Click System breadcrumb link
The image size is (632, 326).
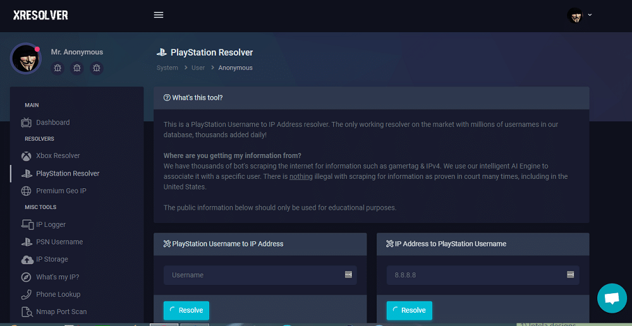(x=167, y=68)
